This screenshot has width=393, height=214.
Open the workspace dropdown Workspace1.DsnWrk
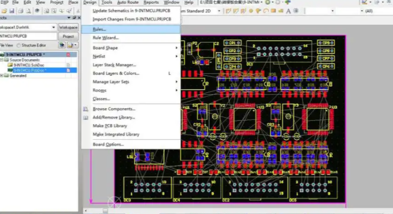pos(53,27)
